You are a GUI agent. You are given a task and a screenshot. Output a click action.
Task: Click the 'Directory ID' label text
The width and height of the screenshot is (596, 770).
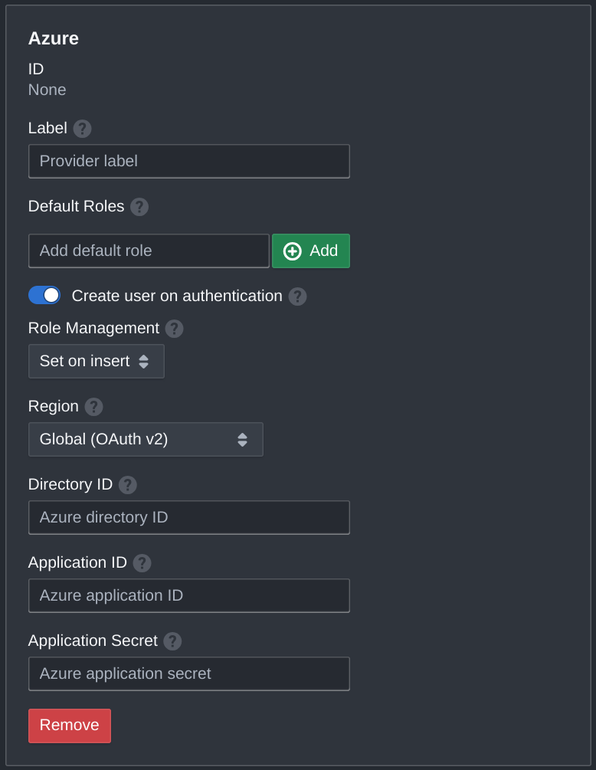point(70,484)
